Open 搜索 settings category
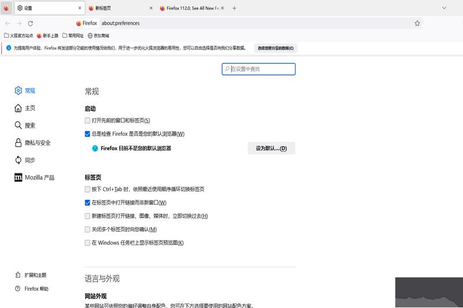The image size is (463, 308). [25, 125]
